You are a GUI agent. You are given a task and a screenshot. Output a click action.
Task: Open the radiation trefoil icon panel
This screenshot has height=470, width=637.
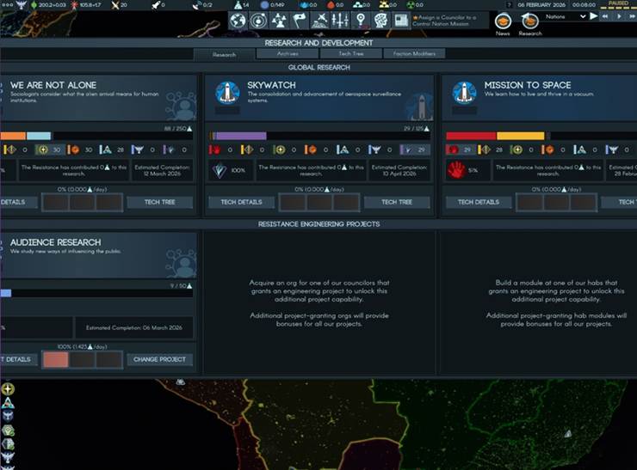coord(279,20)
